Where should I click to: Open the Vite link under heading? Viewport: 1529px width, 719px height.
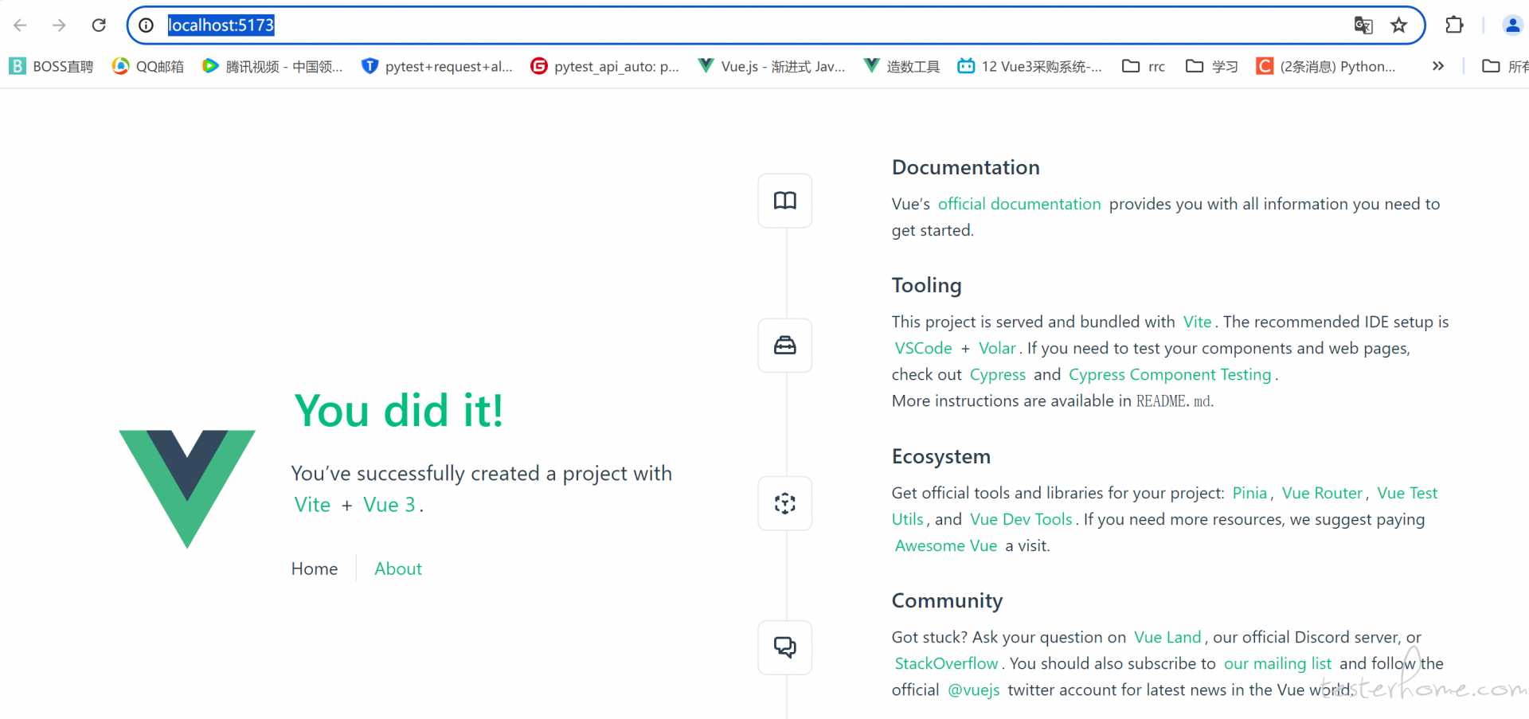coord(312,505)
